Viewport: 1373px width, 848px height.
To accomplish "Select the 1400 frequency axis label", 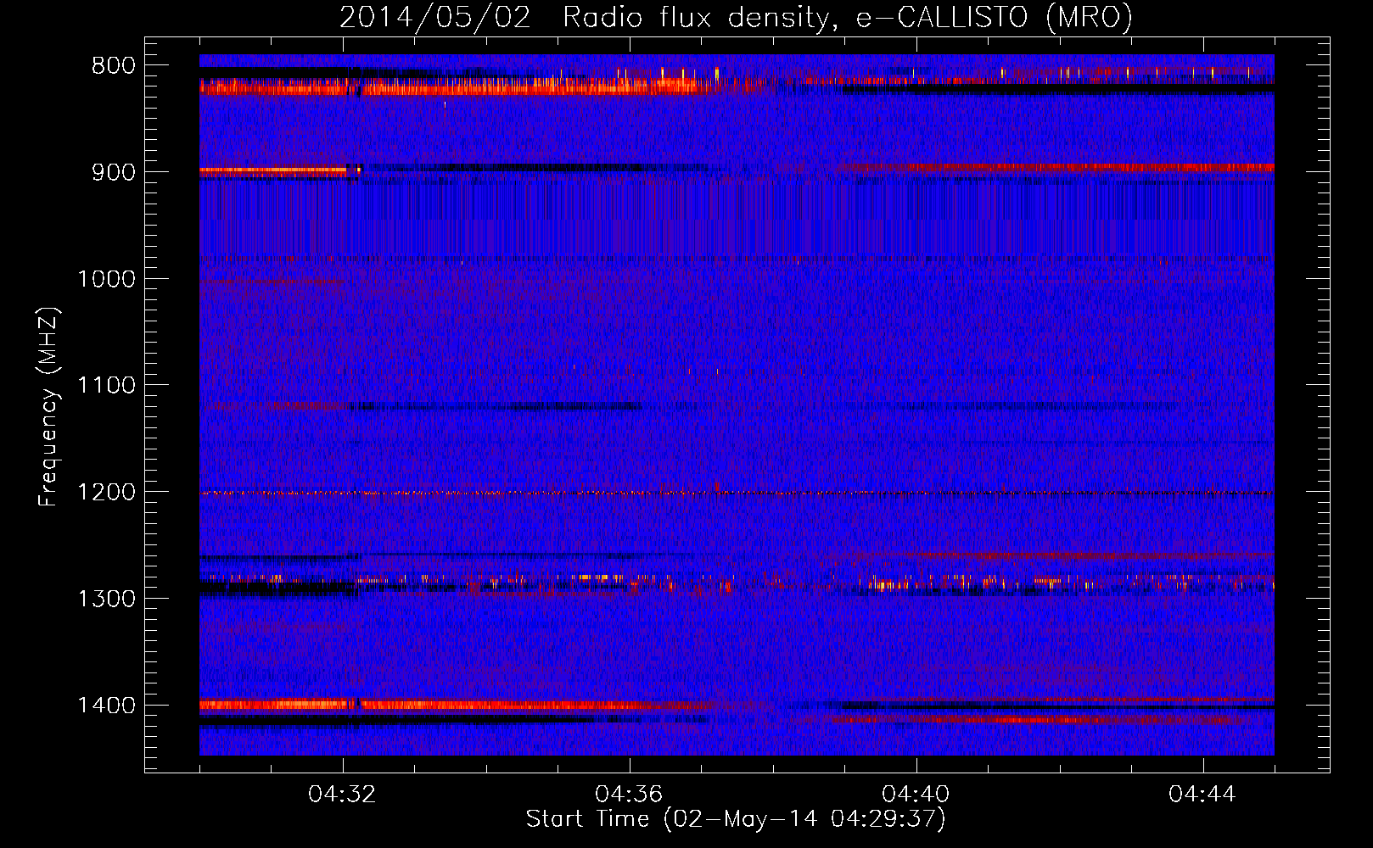I will point(106,706).
